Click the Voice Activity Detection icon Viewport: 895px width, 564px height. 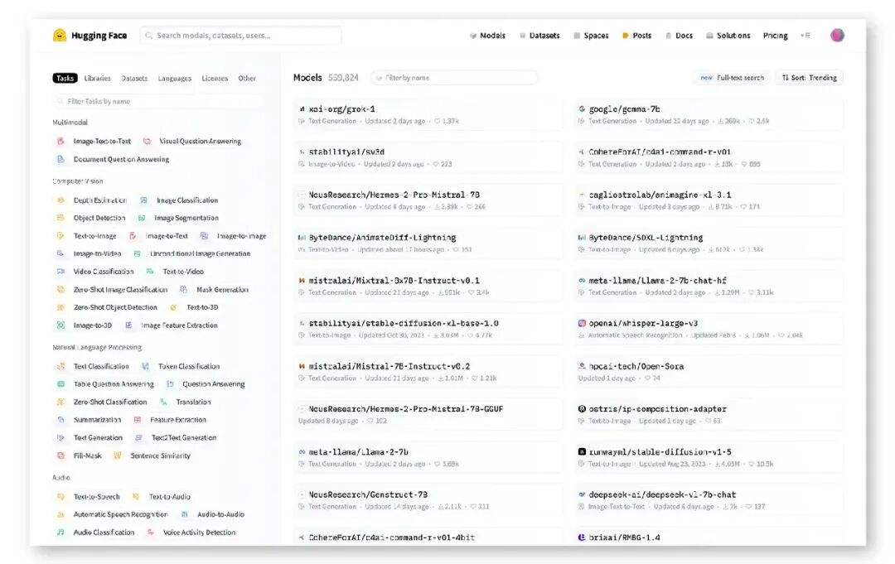(x=151, y=532)
